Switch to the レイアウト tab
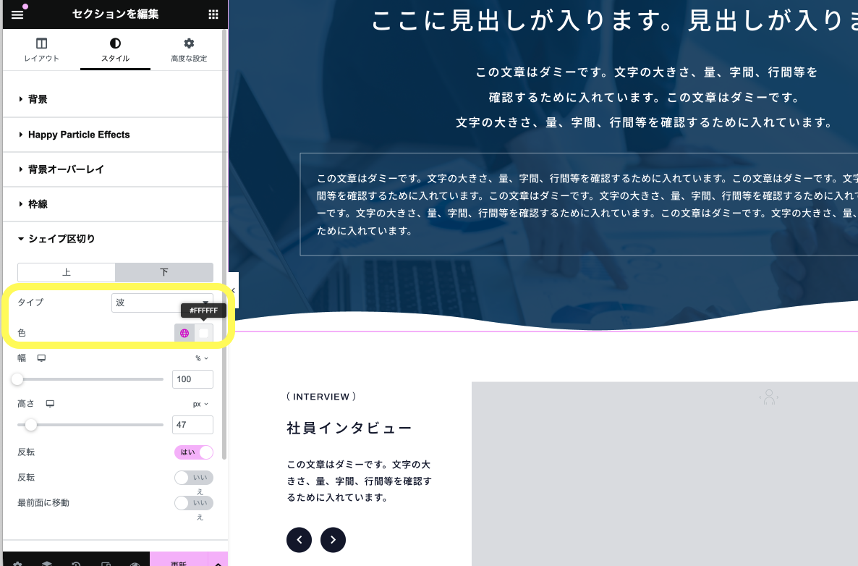 click(x=42, y=51)
